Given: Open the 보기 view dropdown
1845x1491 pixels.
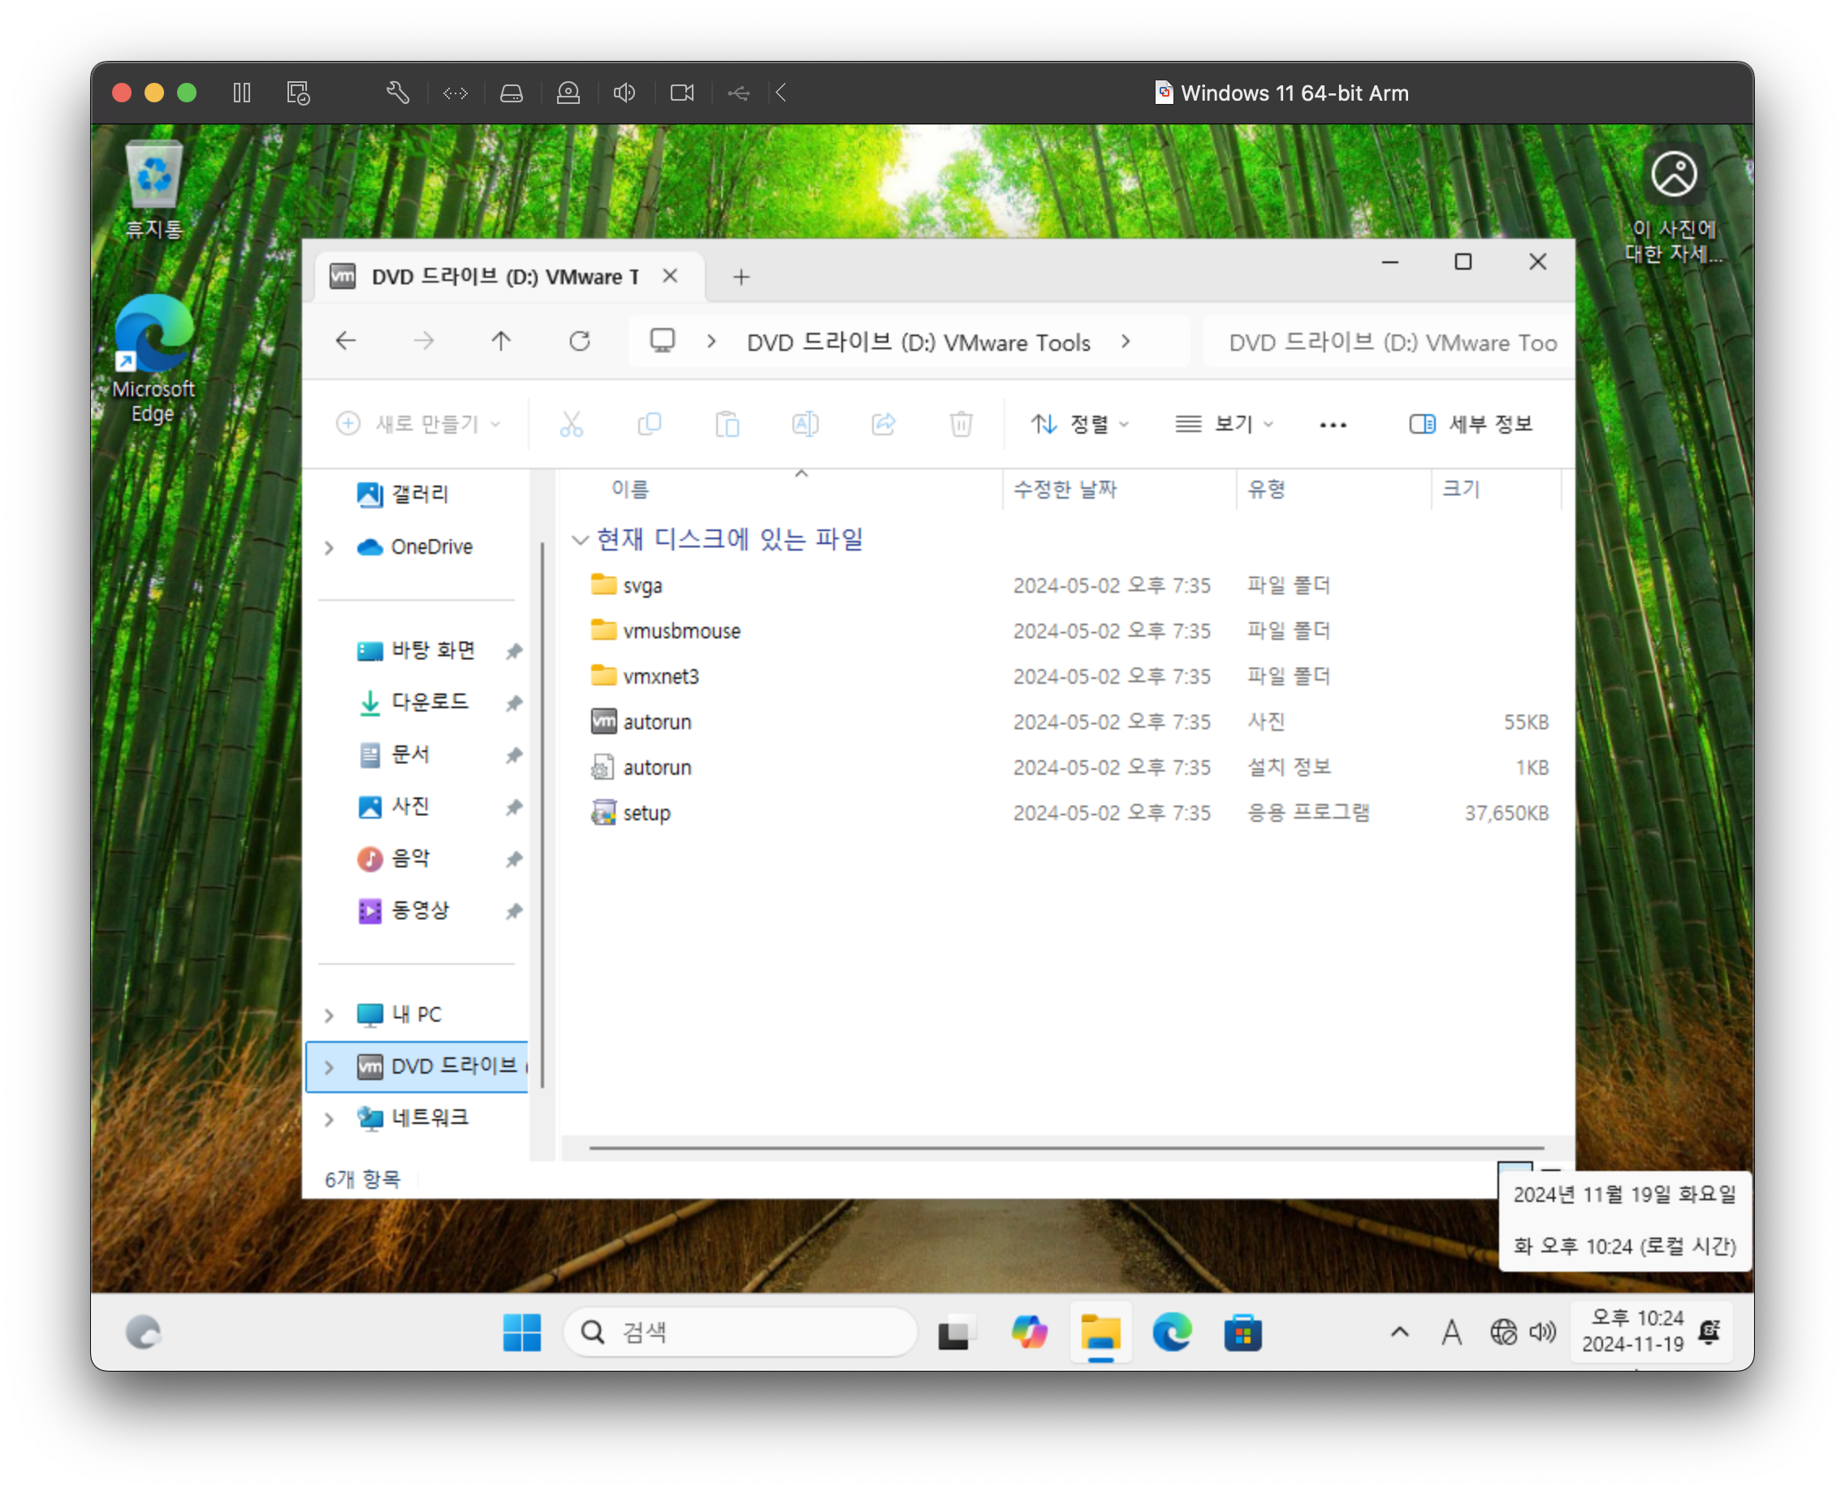Looking at the screenshot, I should 1224,424.
